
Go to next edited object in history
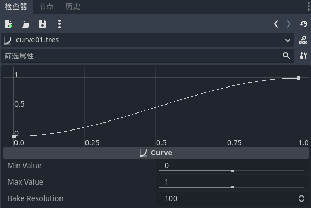(289, 24)
